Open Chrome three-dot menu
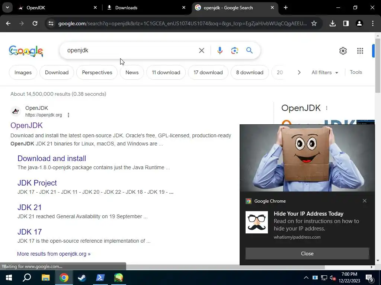Image resolution: width=381 pixels, height=285 pixels. [373, 23]
